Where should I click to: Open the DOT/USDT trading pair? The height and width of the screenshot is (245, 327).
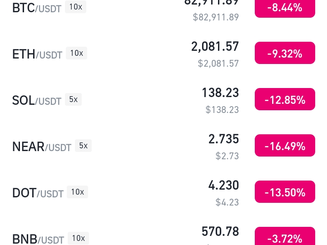point(163,192)
